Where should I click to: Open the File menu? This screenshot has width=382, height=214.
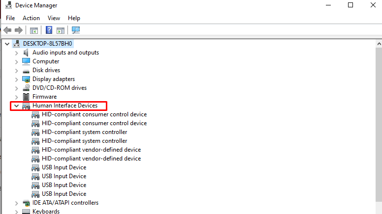(10, 18)
